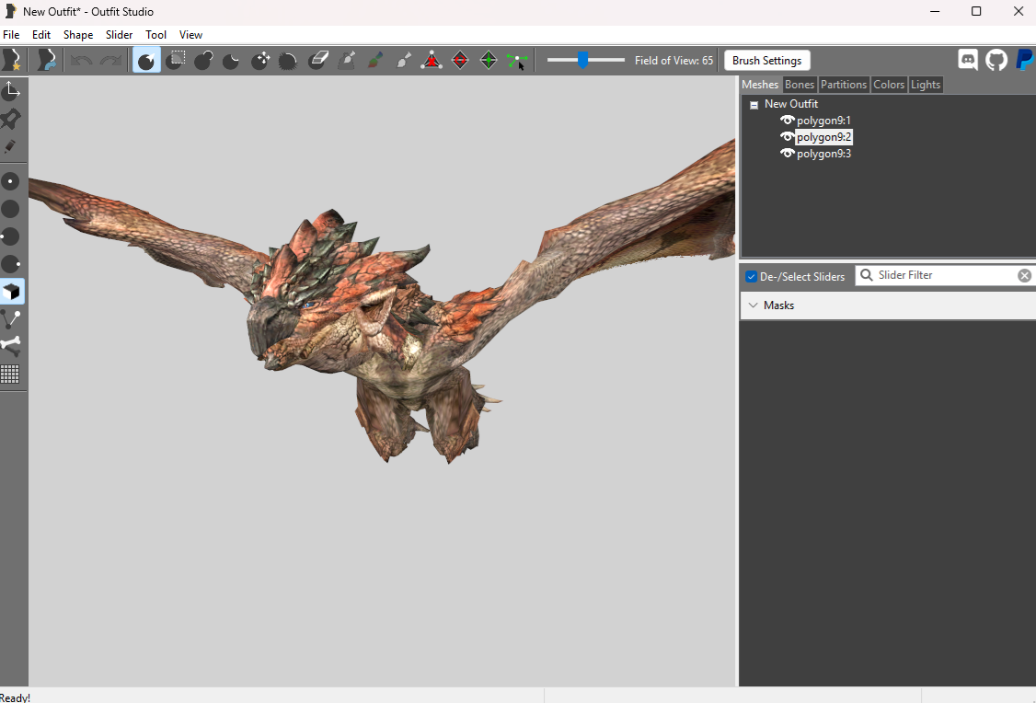Toggle the bone display icon
The height and width of the screenshot is (703, 1036).
click(12, 346)
